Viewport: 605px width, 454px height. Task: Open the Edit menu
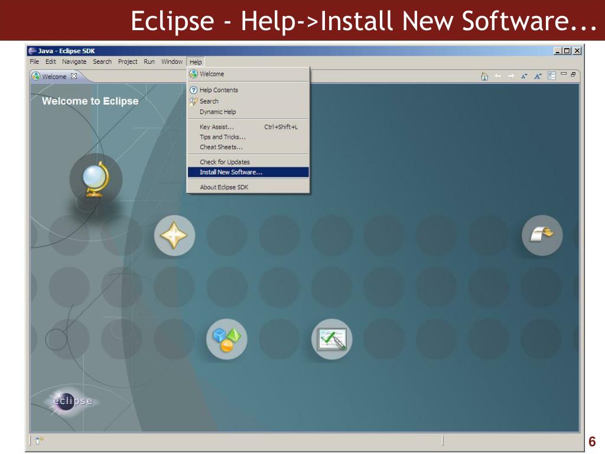coord(51,61)
